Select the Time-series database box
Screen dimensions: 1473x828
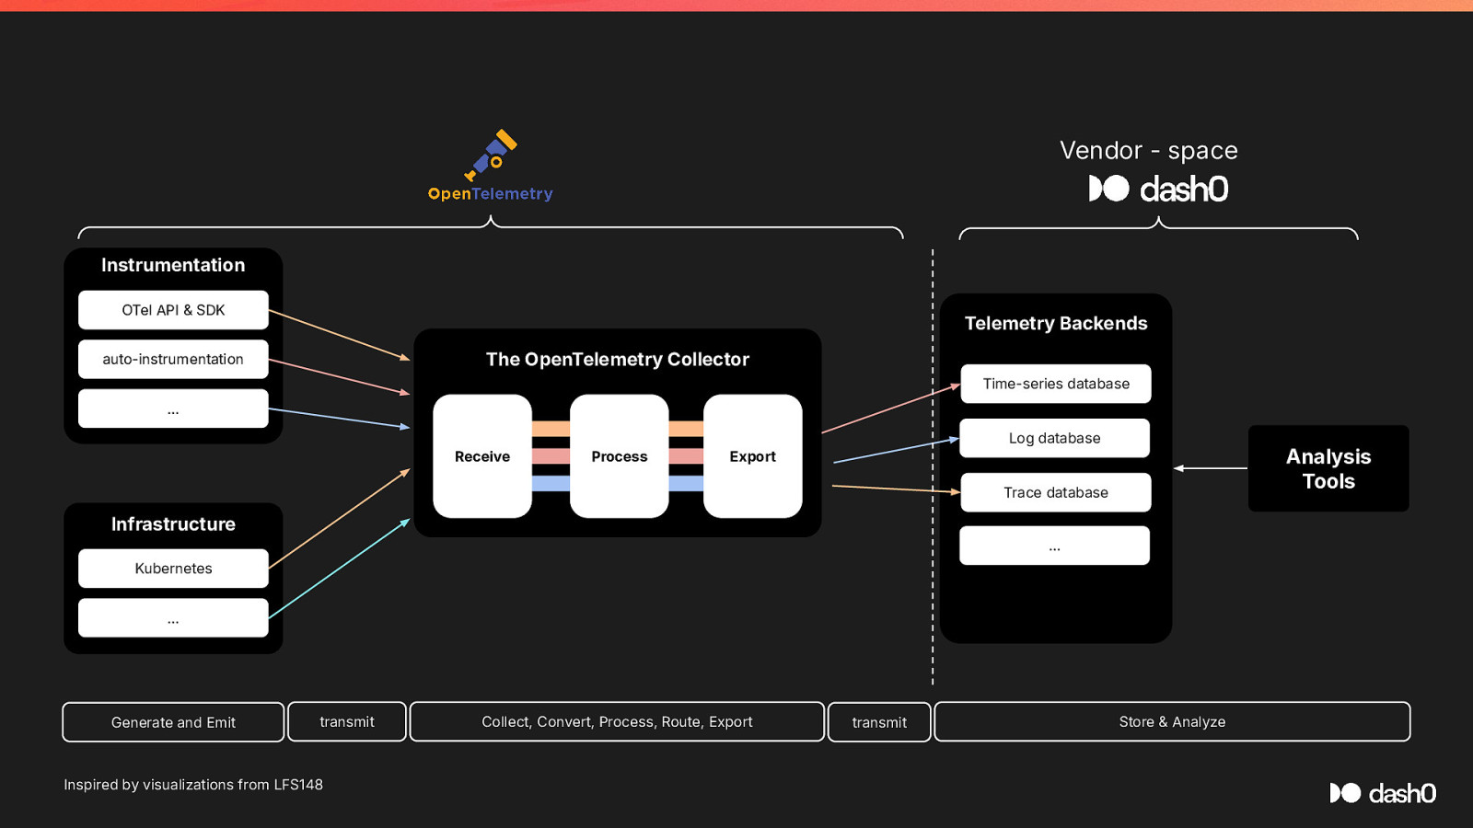coord(1056,384)
